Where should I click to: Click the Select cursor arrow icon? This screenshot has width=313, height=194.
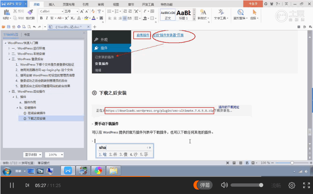(254, 12)
